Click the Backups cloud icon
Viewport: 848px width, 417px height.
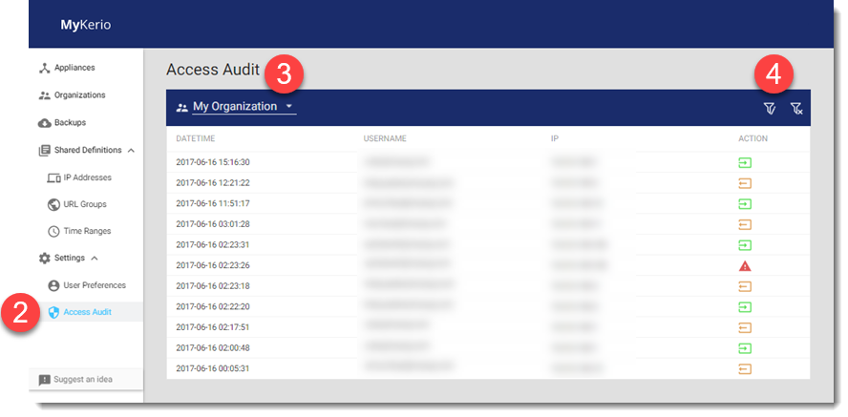(x=44, y=123)
